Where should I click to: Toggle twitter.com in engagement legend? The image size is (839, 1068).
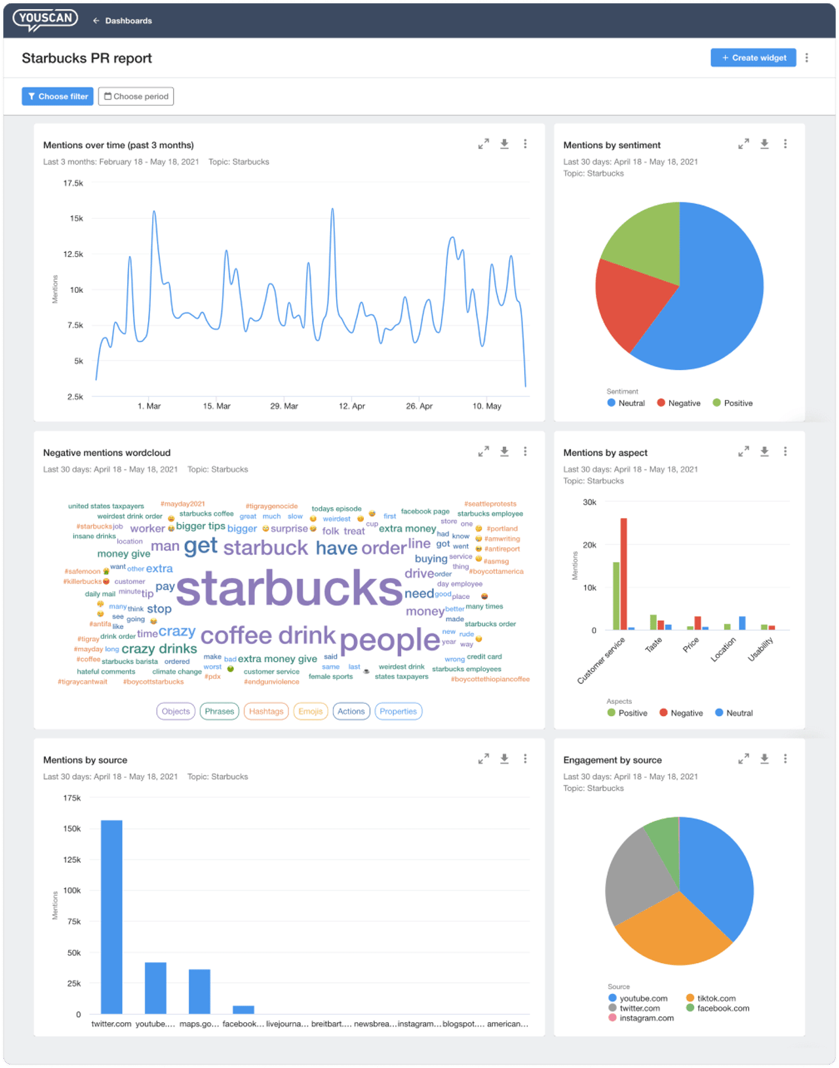(634, 1008)
